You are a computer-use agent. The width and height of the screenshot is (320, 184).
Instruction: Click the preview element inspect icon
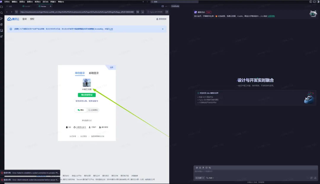tap(143, 12)
